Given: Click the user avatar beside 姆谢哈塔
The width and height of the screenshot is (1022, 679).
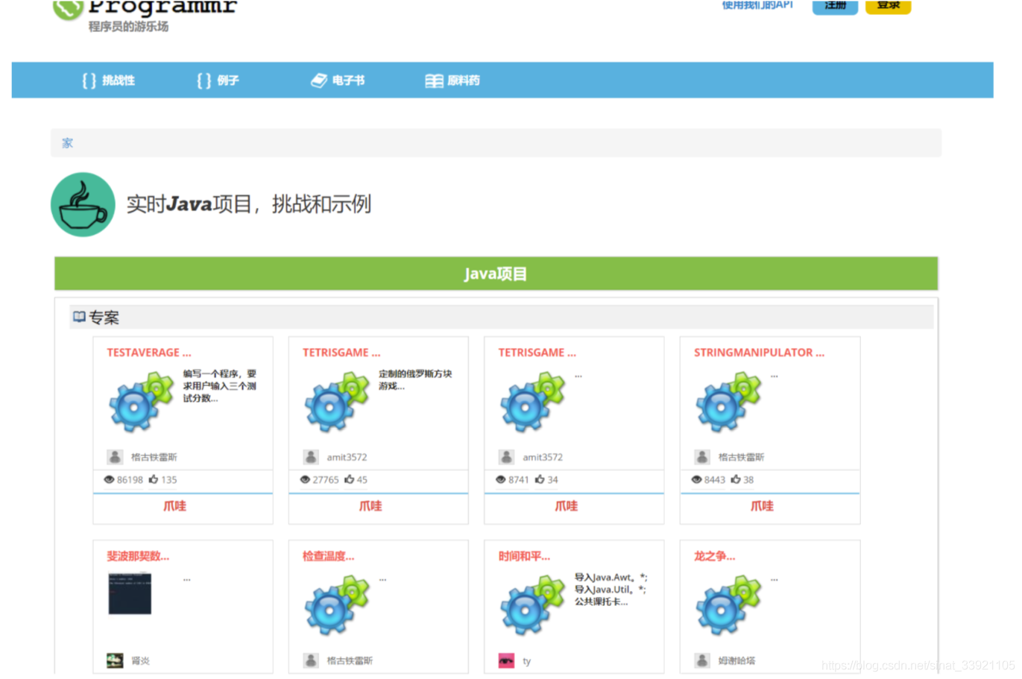Looking at the screenshot, I should pos(702,660).
